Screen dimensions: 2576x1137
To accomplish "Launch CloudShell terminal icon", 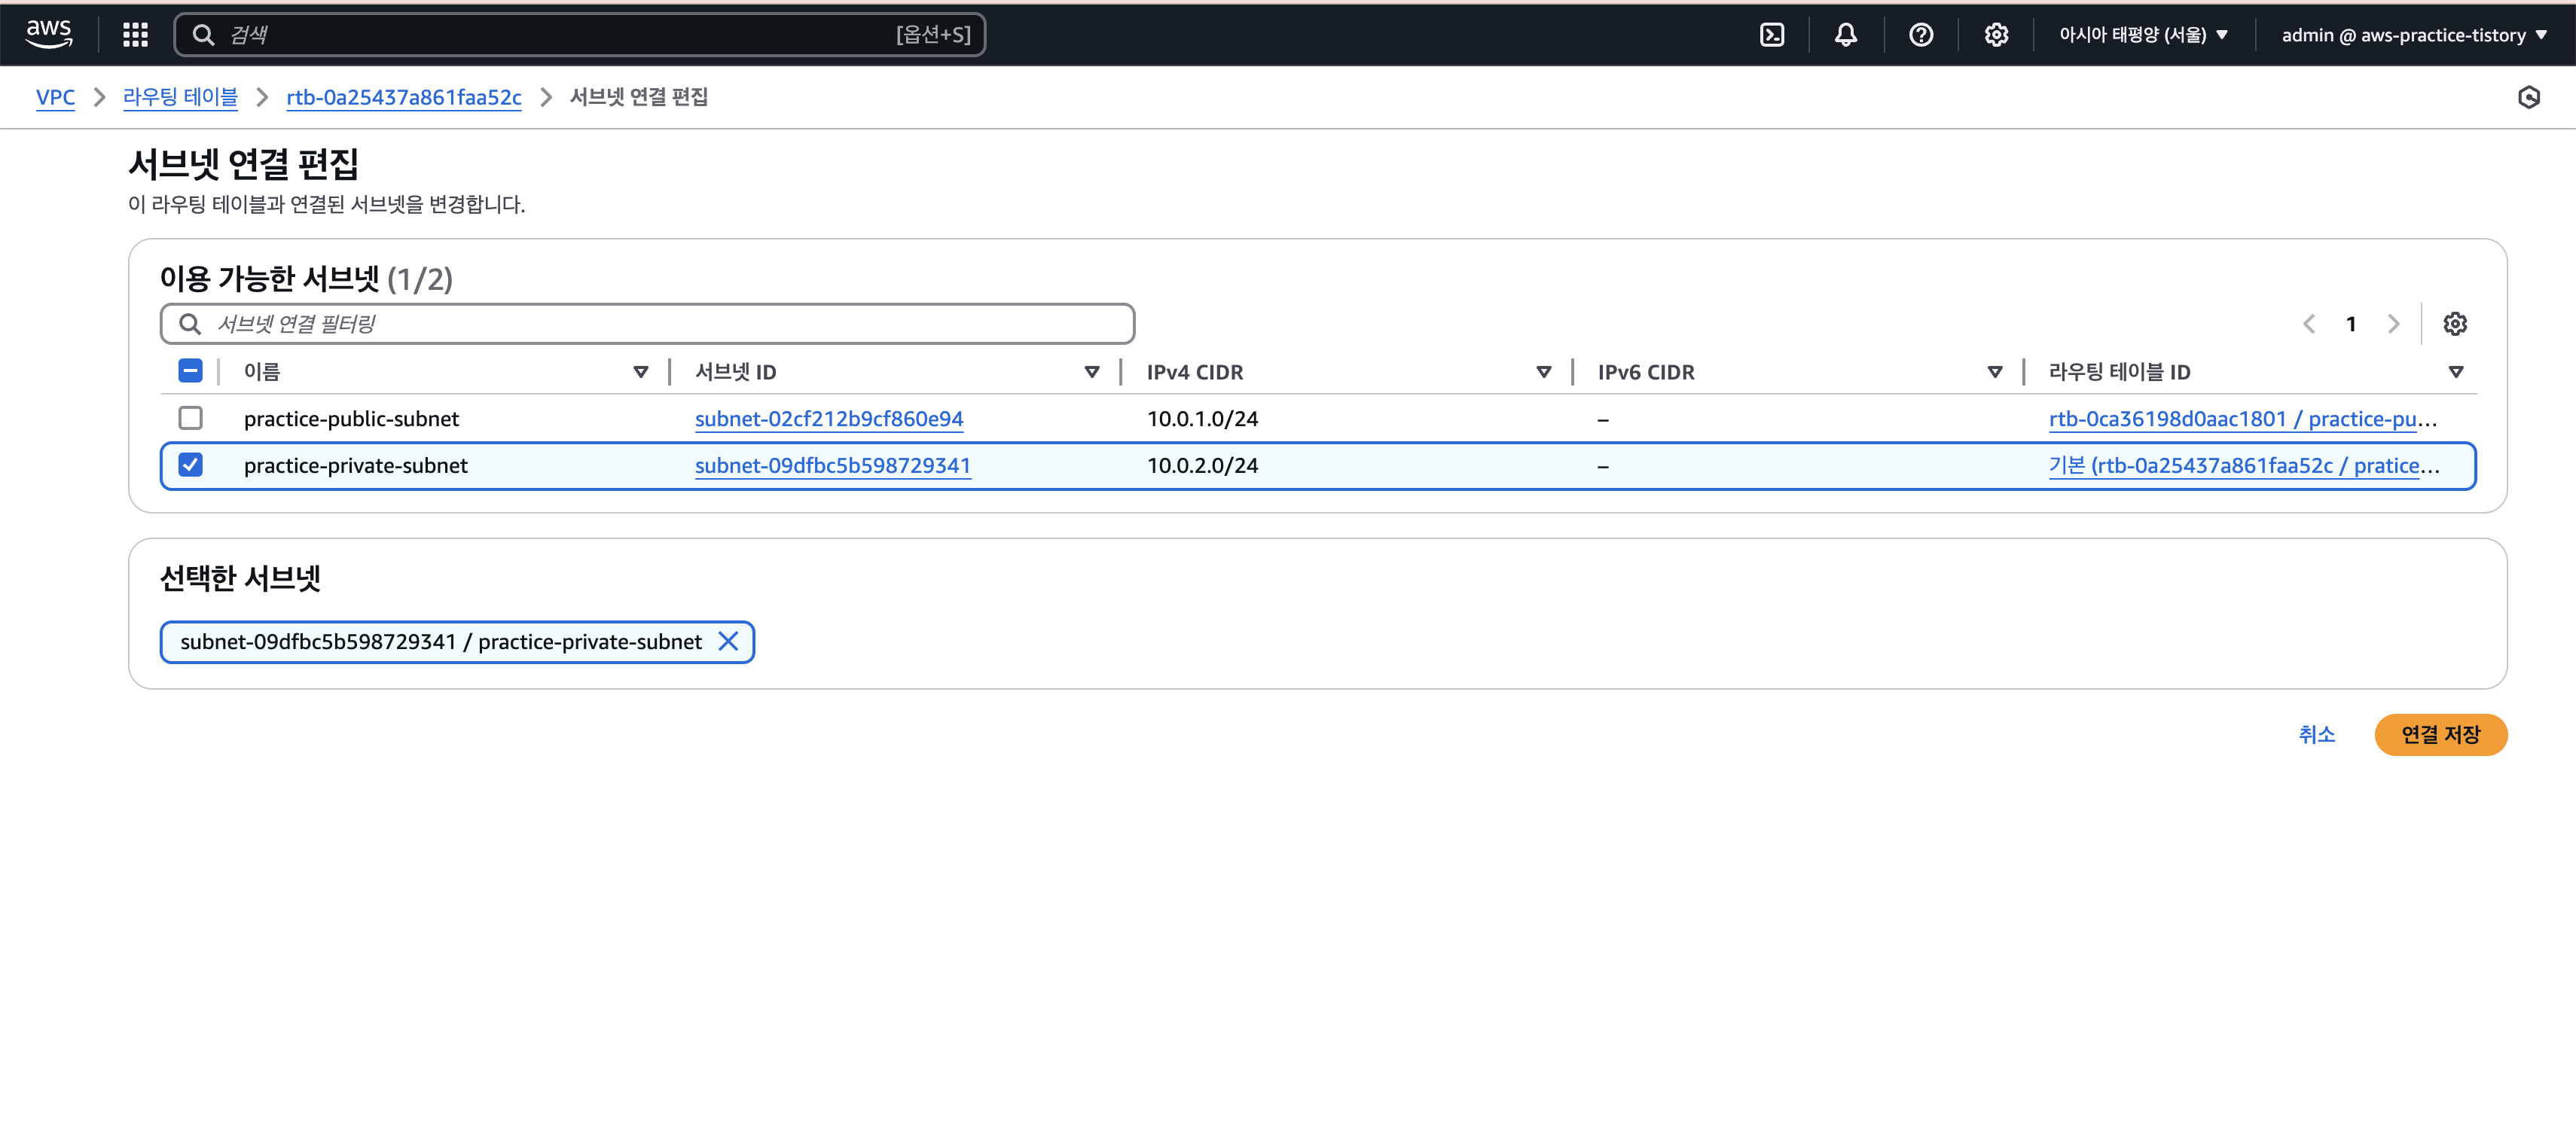I will click(1771, 35).
